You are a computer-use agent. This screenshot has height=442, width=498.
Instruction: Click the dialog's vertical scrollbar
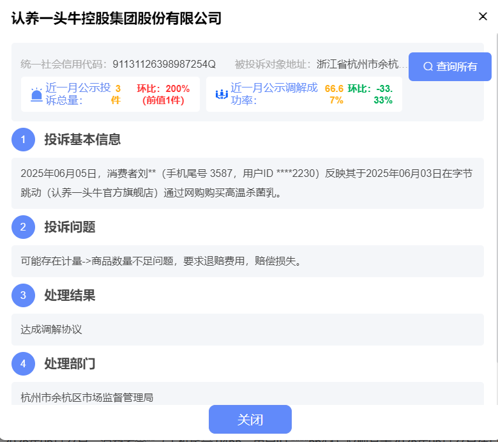497,197
